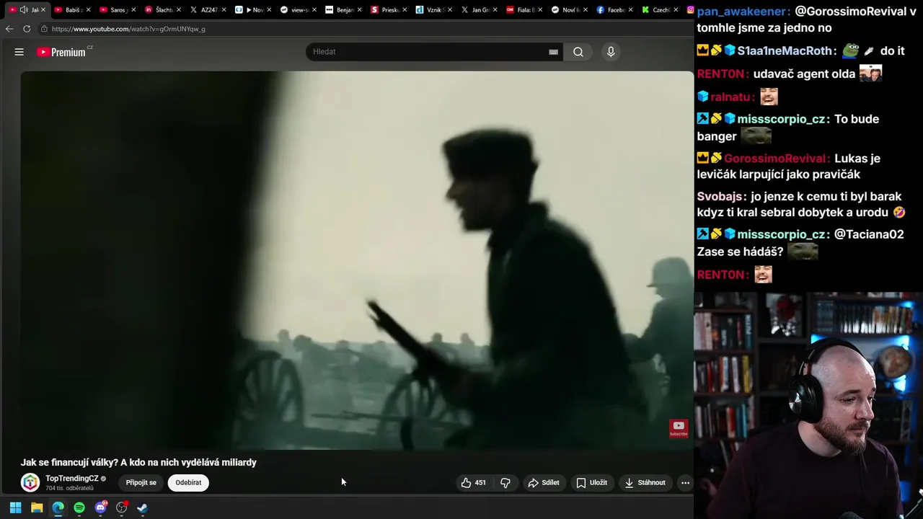Share the video via Sdílet
Viewport: 923px width, 519px height.
click(x=544, y=483)
